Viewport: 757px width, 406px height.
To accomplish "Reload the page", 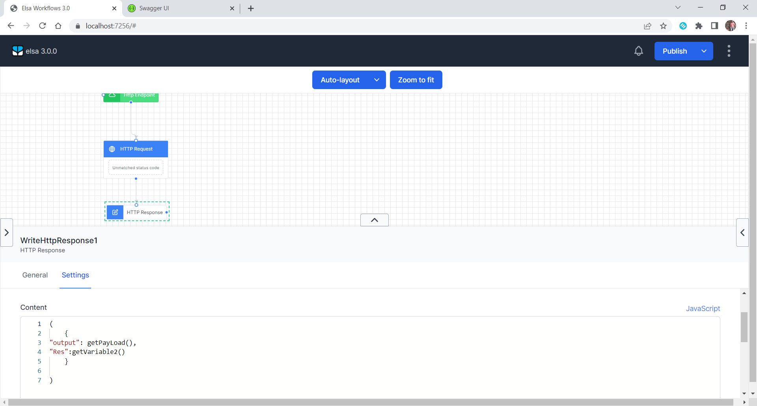I will [x=43, y=26].
